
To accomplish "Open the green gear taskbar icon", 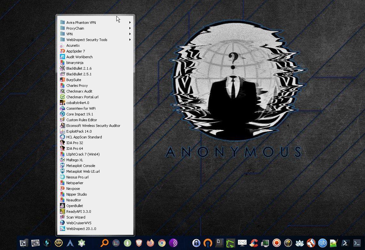I will tap(82, 243).
